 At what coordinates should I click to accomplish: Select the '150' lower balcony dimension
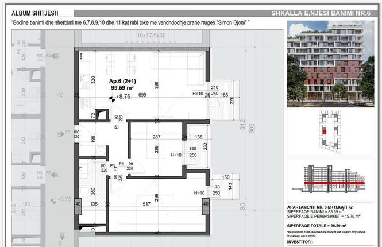pyautogui.click(x=226, y=177)
